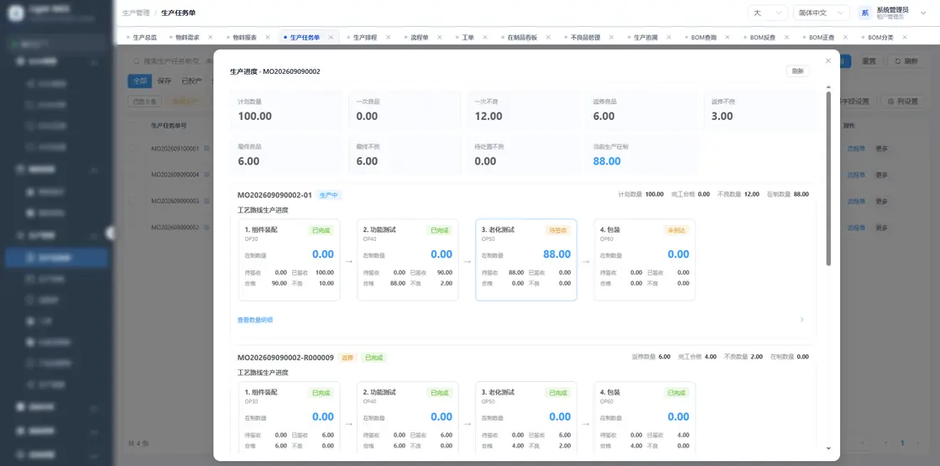Close the 生产追溯 tab
This screenshot has width=940, height=466.
(669, 37)
